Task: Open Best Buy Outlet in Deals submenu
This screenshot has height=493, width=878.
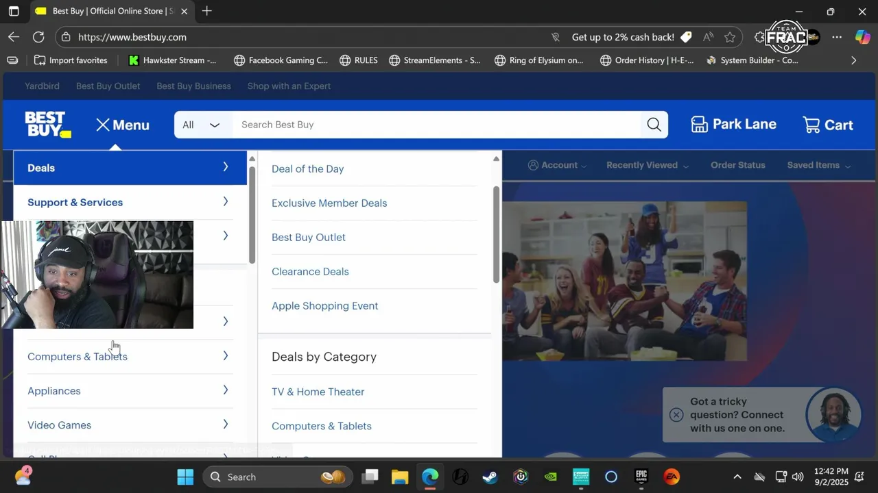Action: pyautogui.click(x=309, y=237)
